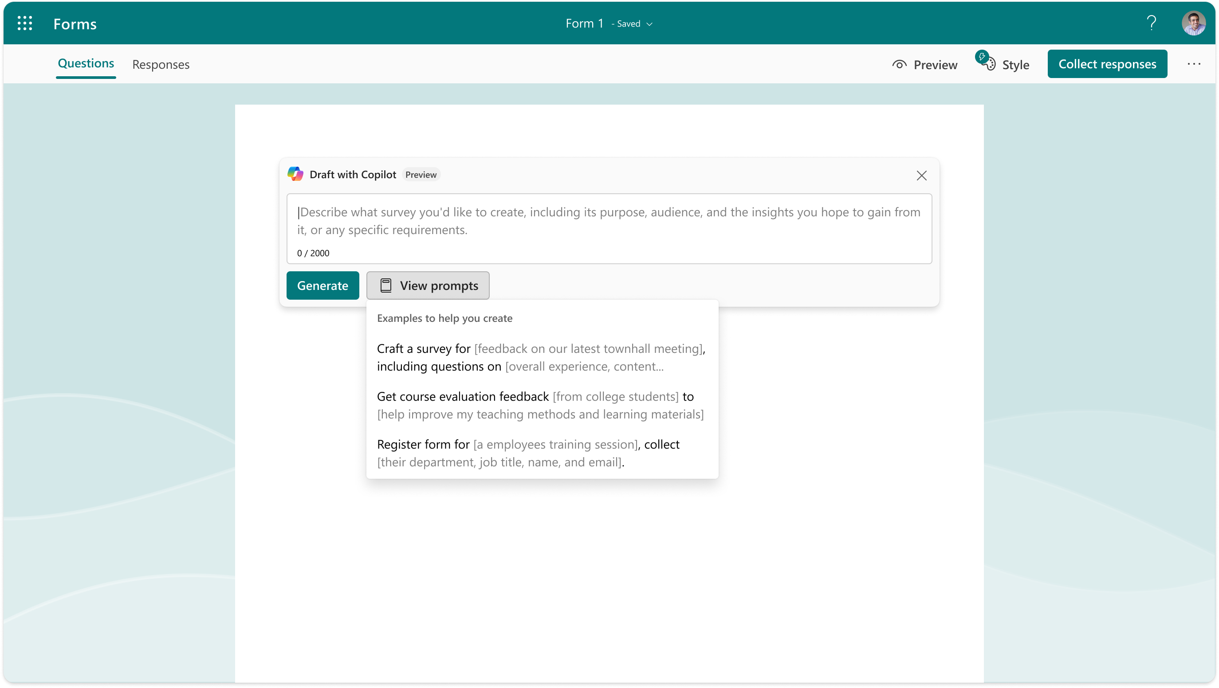The height and width of the screenshot is (688, 1219).
Task: Open the View prompts dropdown
Action: coord(428,285)
